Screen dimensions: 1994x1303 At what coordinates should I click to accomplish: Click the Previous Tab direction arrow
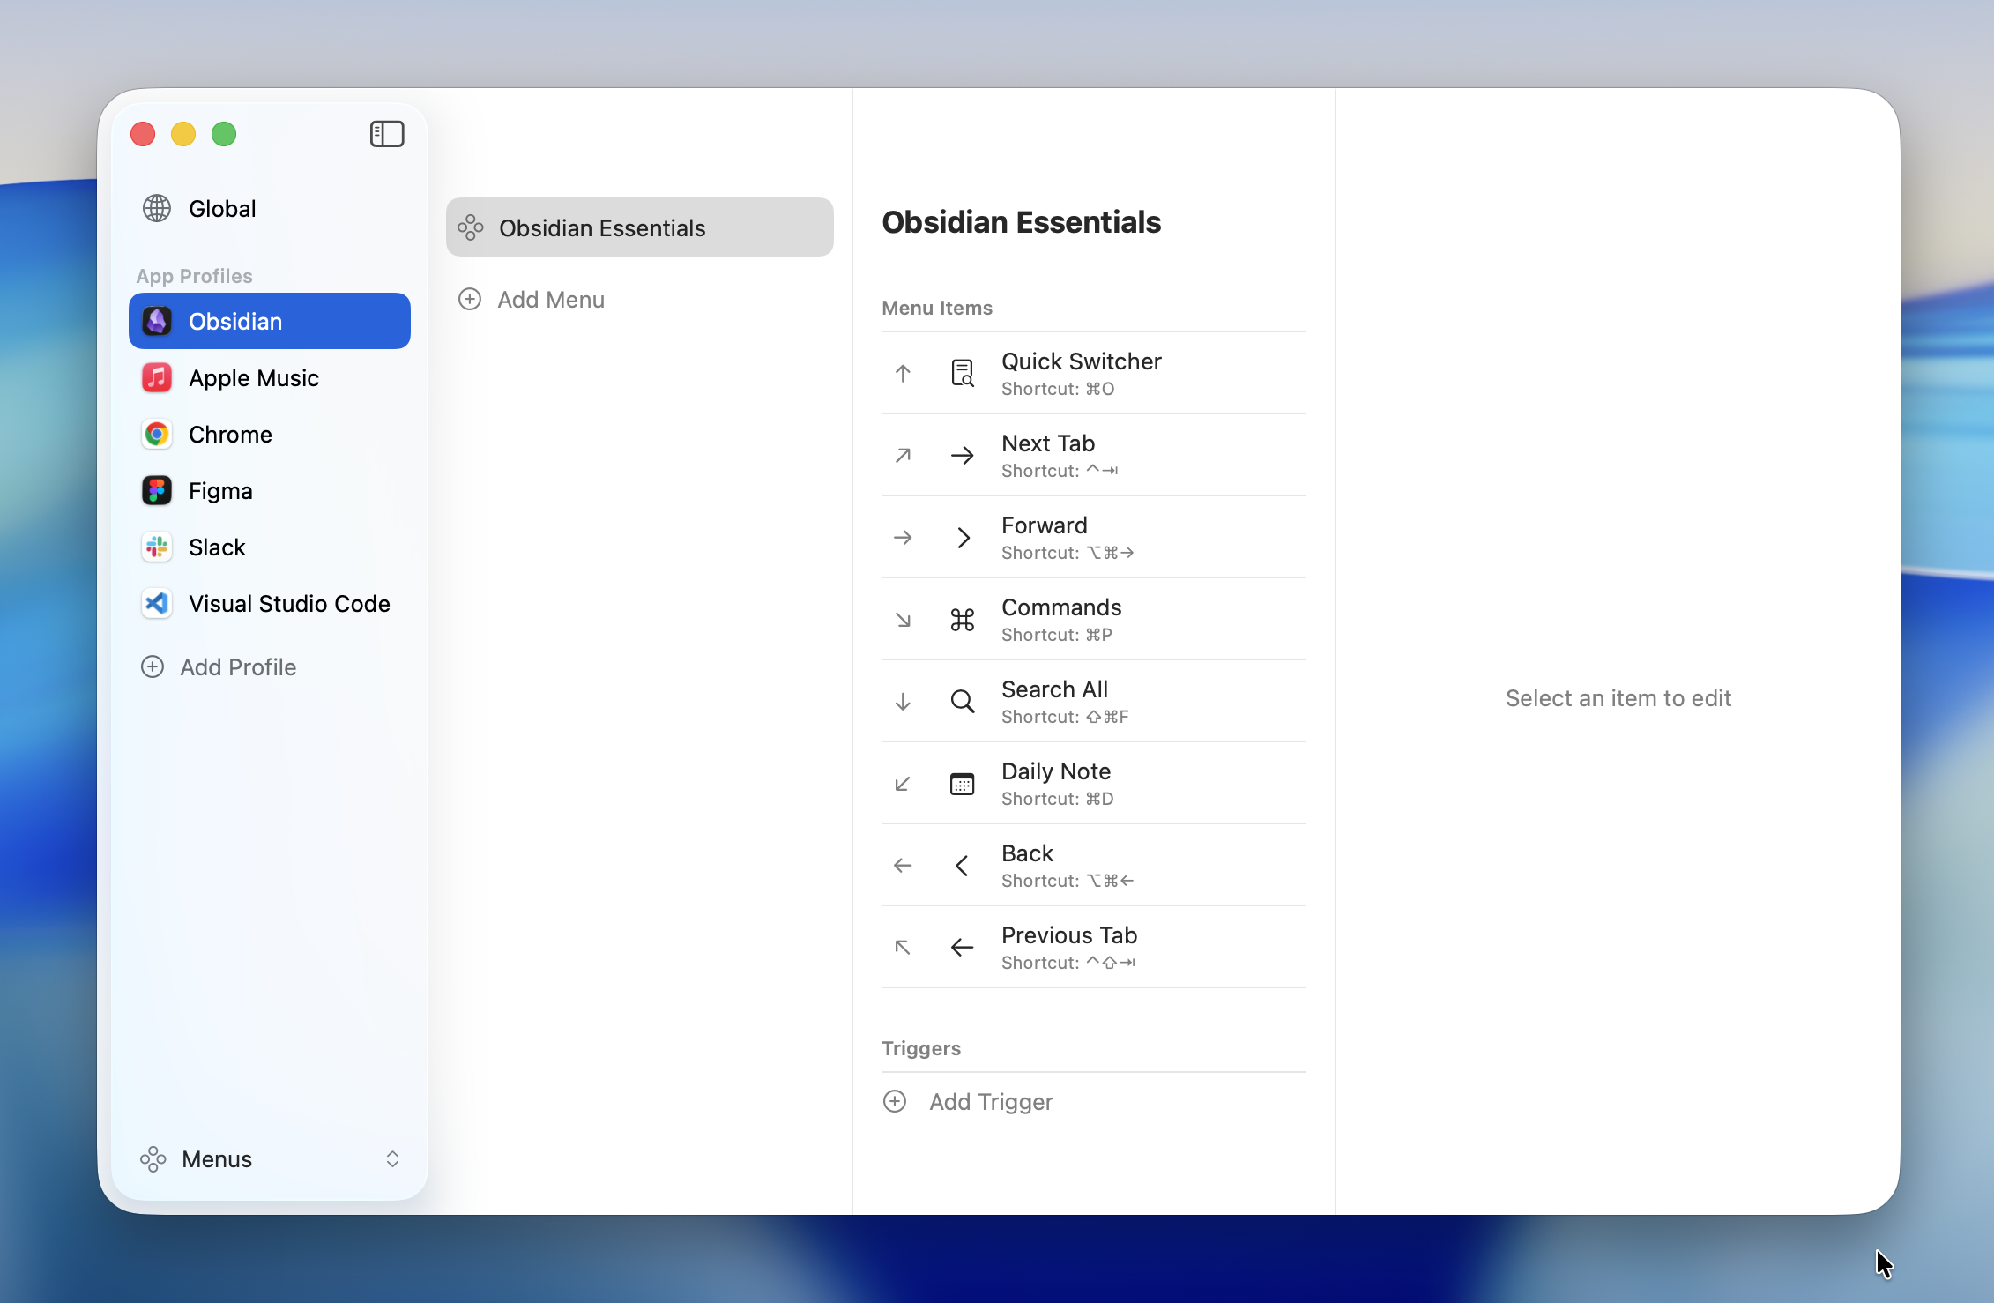click(902, 947)
